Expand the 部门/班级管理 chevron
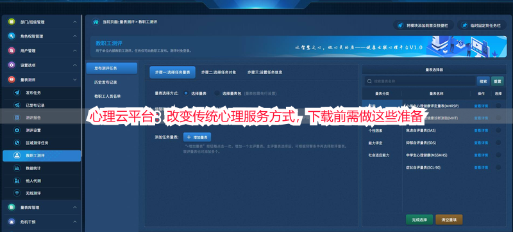 coord(75,22)
